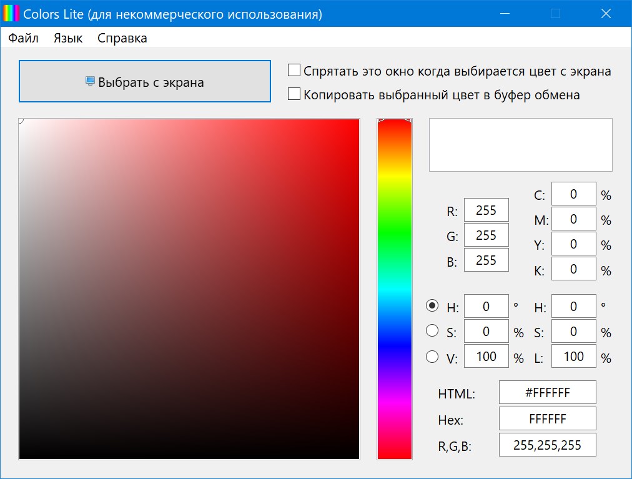Select the HTML field showing #FFFFFF
632x479 pixels.
547,392
